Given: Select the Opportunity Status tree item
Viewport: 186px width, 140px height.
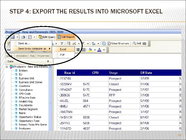Looking at the screenshot, I should pos(30,117).
